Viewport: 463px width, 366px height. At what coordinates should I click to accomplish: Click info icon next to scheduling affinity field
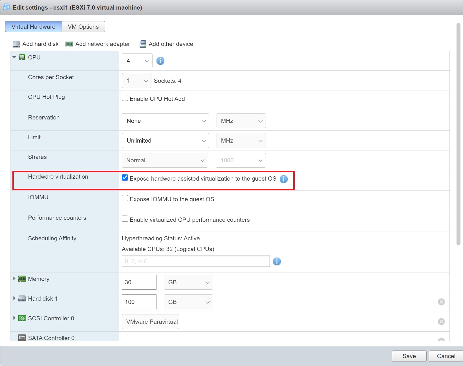(x=277, y=261)
